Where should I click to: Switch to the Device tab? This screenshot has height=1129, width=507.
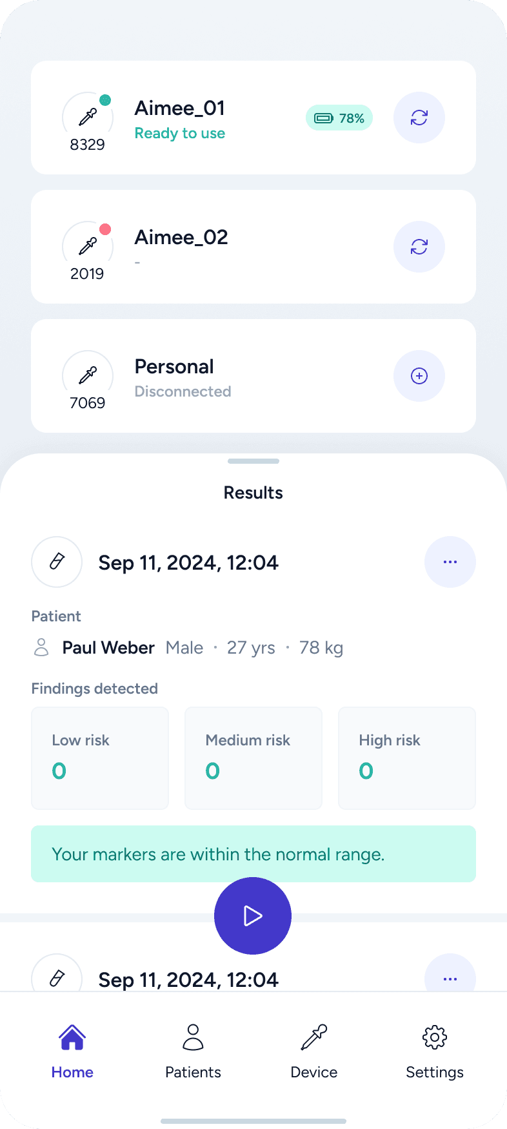pos(313,1051)
